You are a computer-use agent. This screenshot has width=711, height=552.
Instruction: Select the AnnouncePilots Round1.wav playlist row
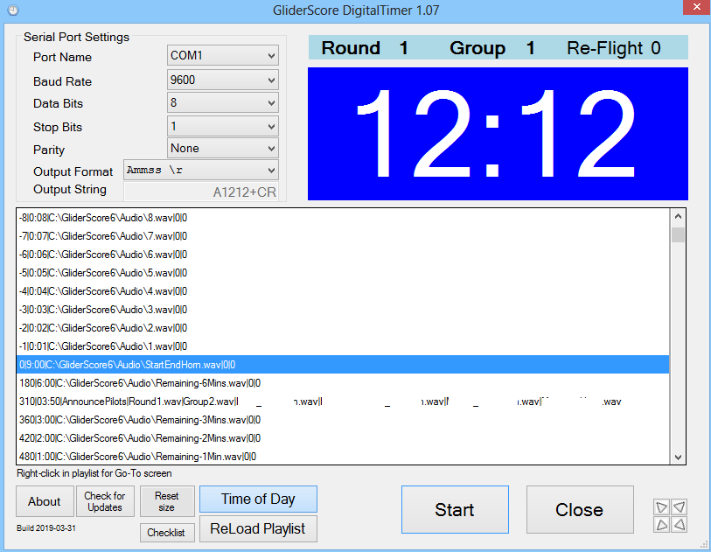pos(343,402)
